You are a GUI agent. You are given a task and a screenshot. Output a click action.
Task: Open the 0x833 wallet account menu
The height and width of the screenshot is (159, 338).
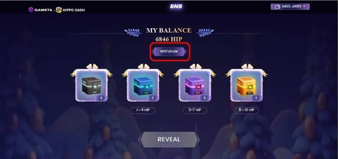(x=290, y=7)
